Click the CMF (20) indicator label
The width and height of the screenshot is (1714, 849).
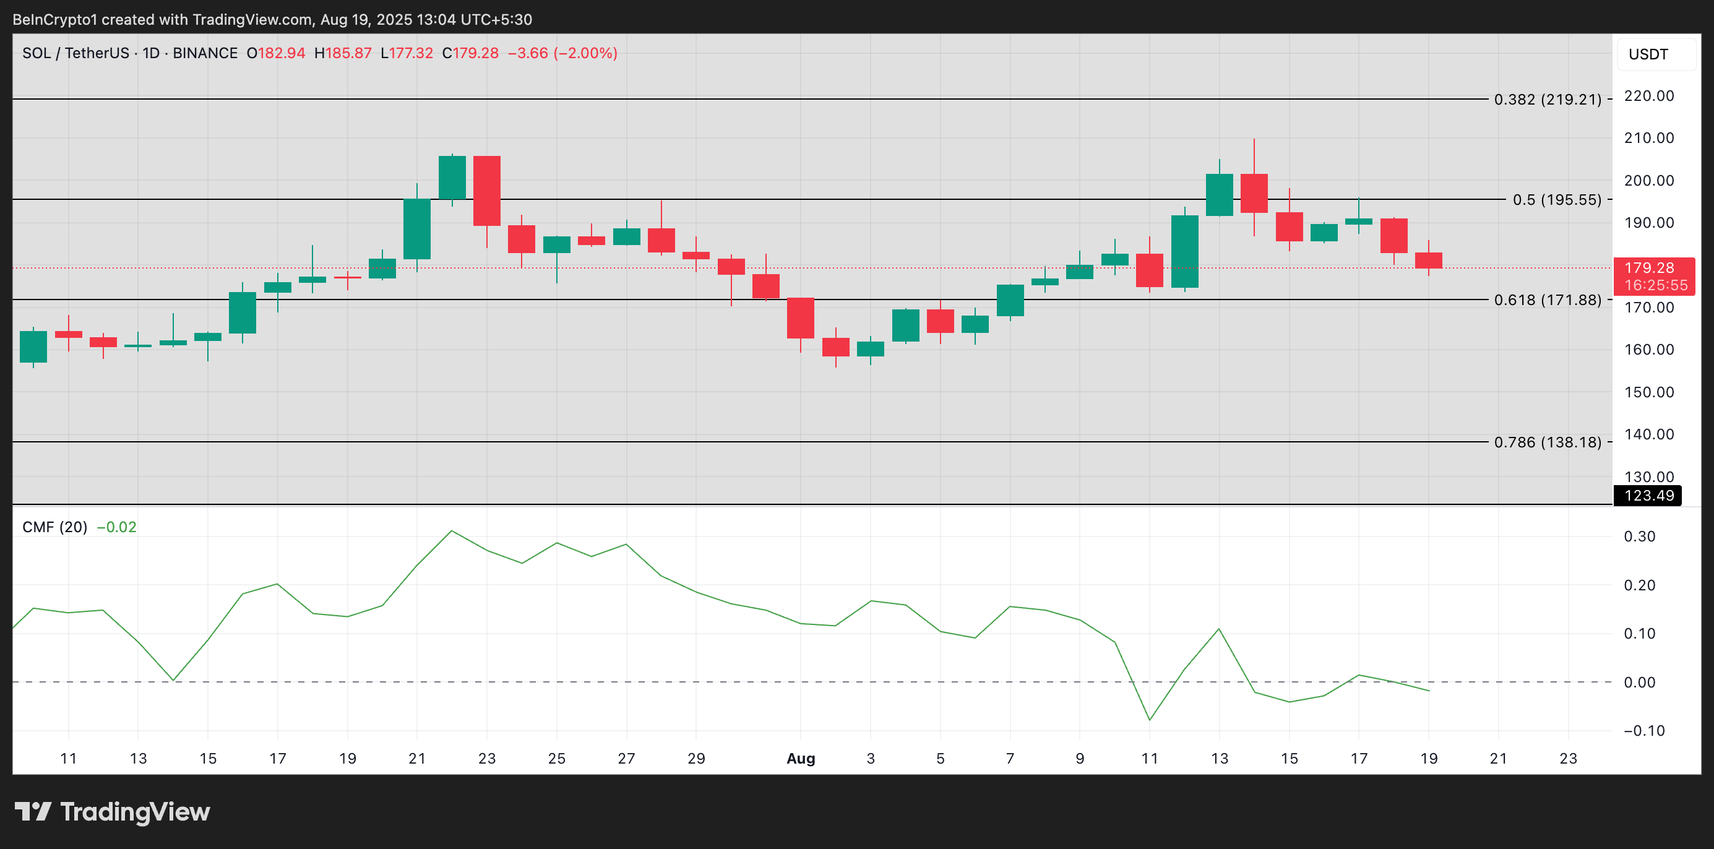(x=54, y=527)
